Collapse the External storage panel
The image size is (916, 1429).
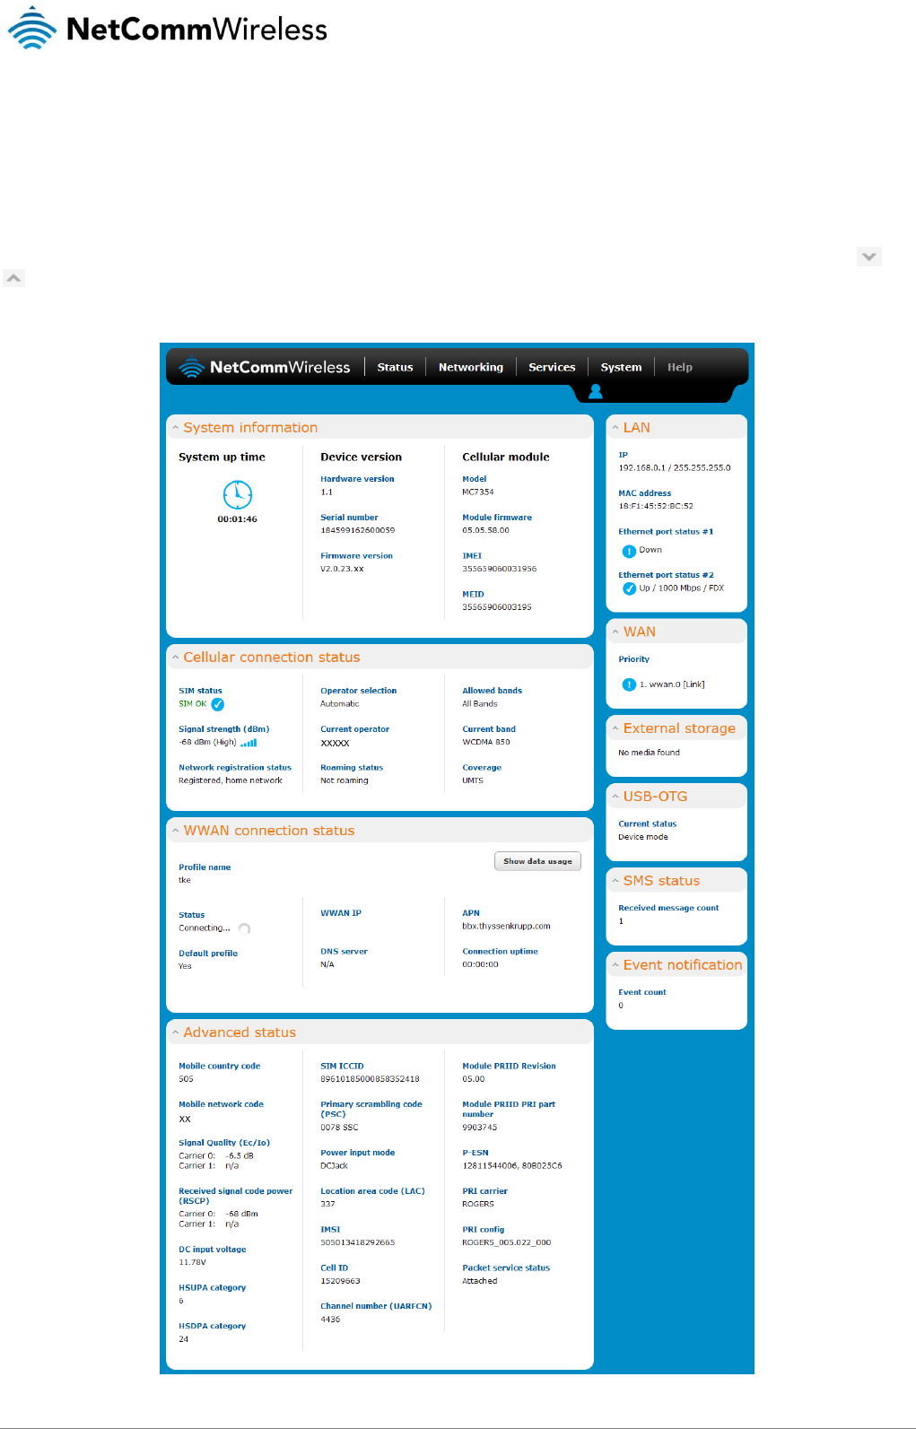615,728
